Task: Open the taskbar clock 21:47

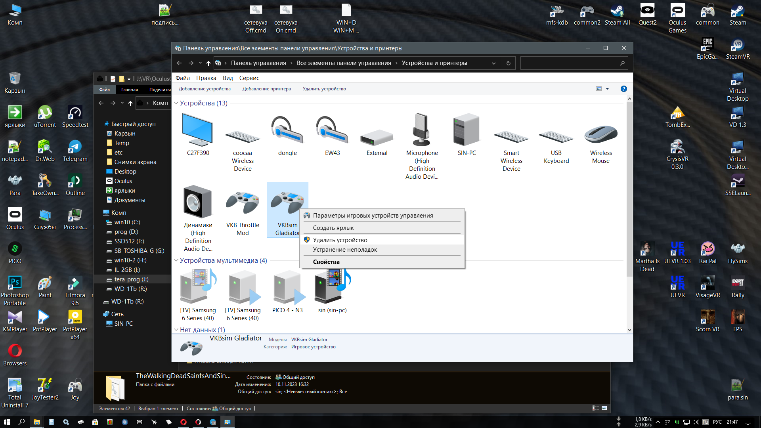Action: (x=732, y=422)
